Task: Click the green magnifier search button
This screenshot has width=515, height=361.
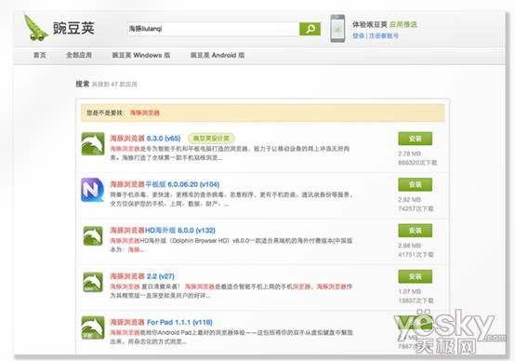Action: coord(310,29)
